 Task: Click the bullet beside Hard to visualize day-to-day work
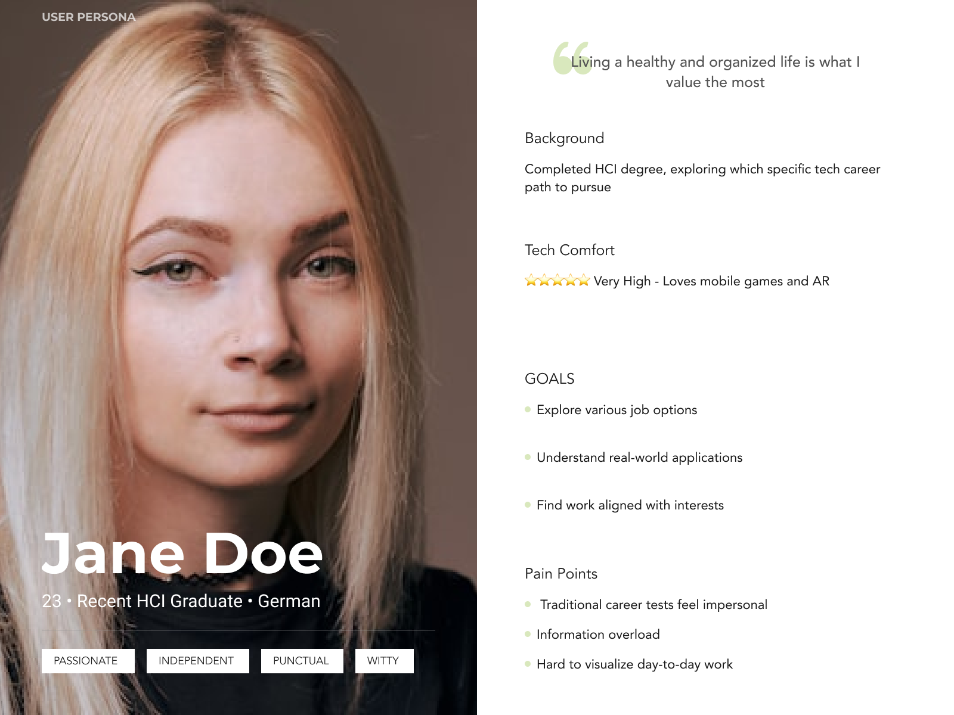coord(528,664)
